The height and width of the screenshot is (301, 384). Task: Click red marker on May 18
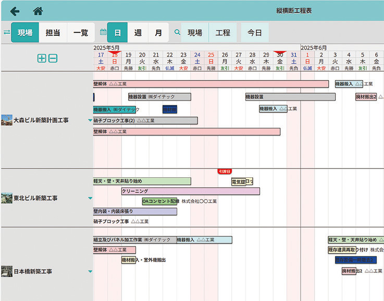coord(115,53)
